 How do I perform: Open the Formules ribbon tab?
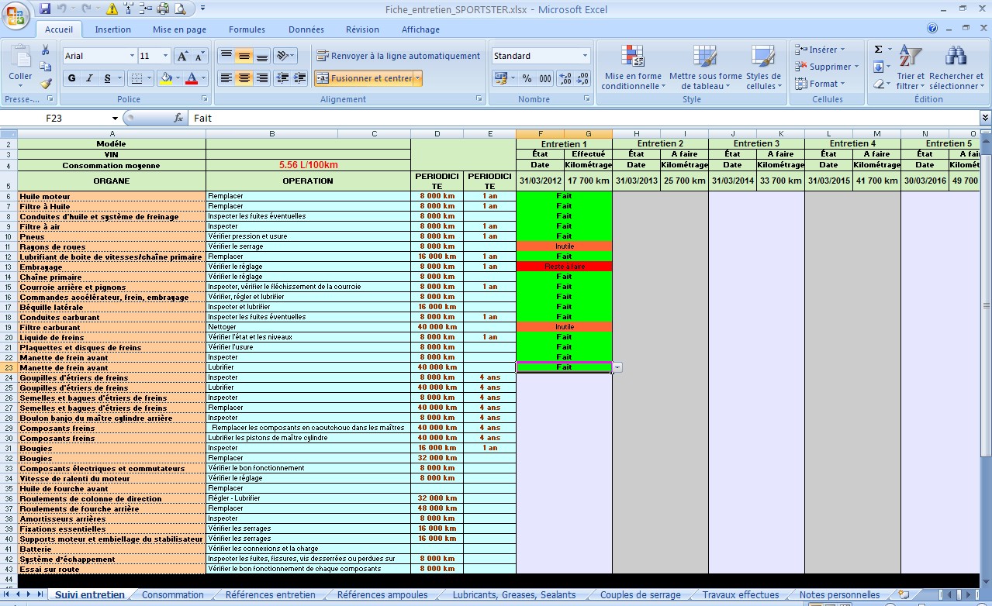click(x=247, y=29)
